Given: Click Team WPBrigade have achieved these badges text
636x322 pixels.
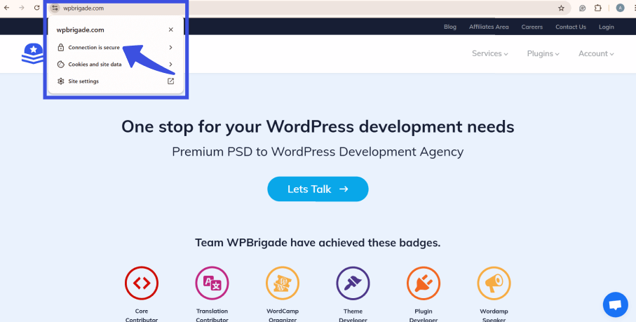Looking at the screenshot, I should point(318,243).
